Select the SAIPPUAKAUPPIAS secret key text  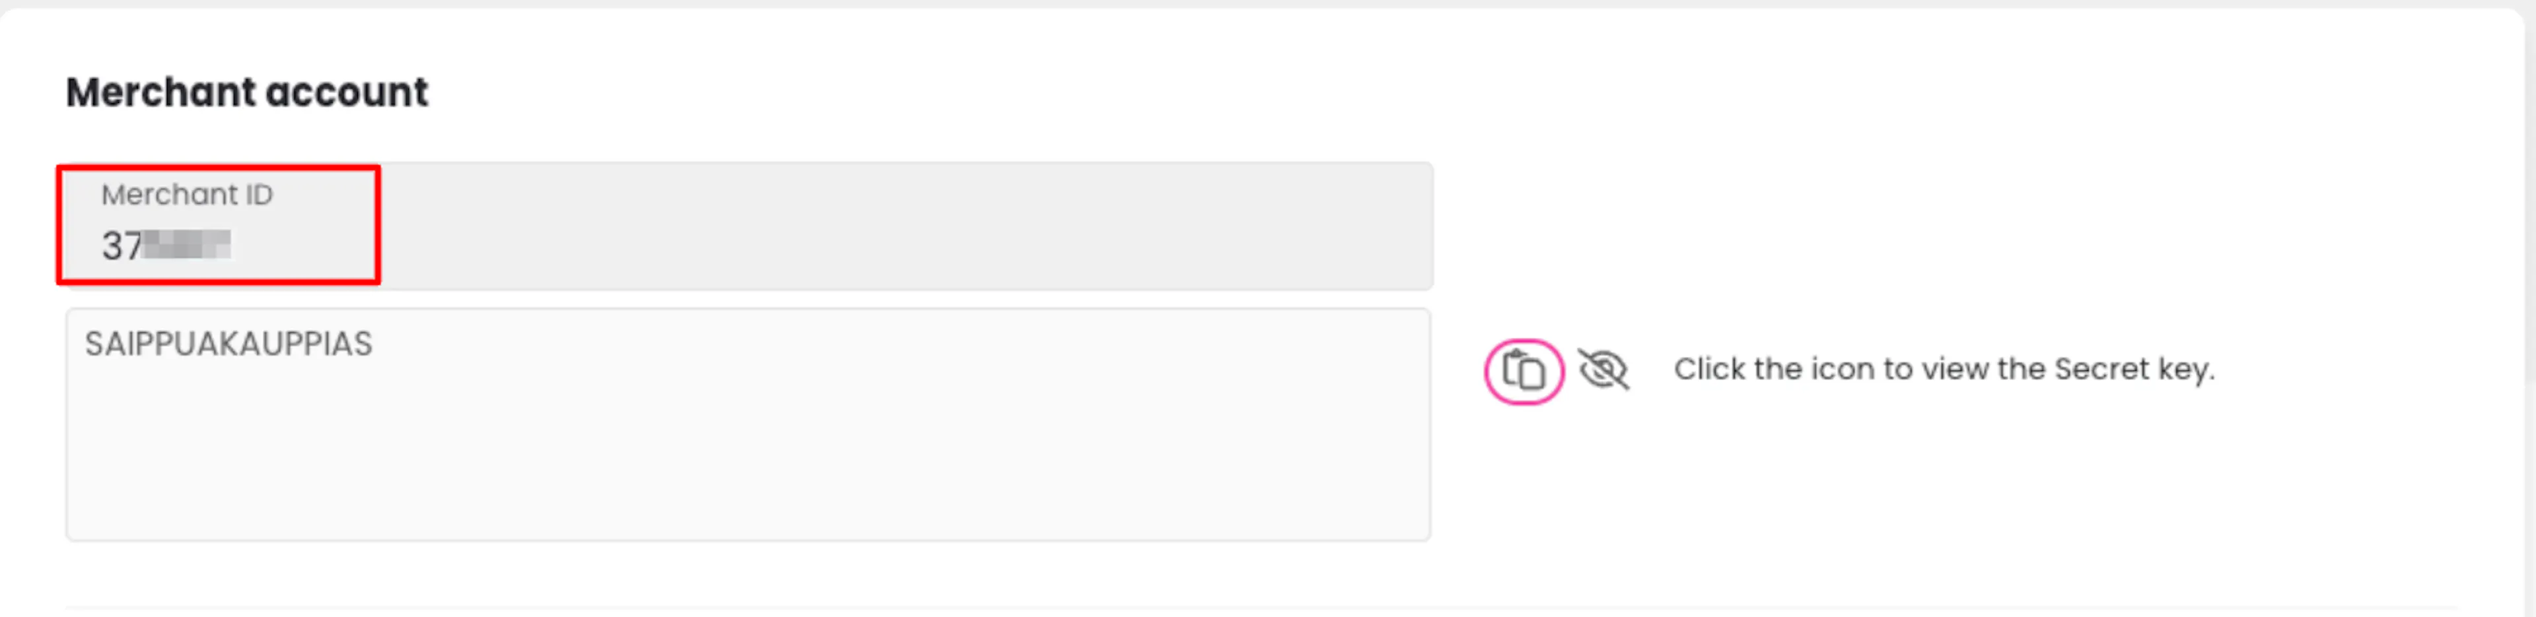(229, 343)
